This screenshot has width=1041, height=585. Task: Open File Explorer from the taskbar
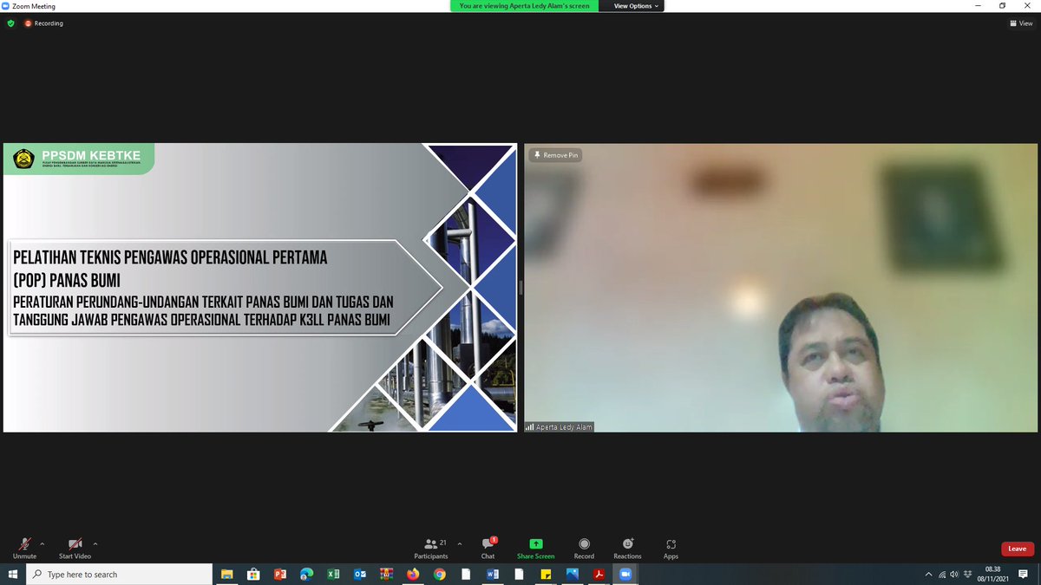(227, 575)
